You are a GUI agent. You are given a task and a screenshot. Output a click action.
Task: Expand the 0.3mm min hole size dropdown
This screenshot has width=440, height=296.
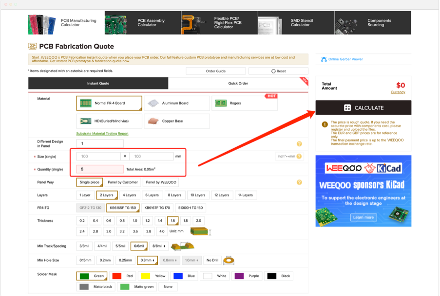click(x=147, y=261)
